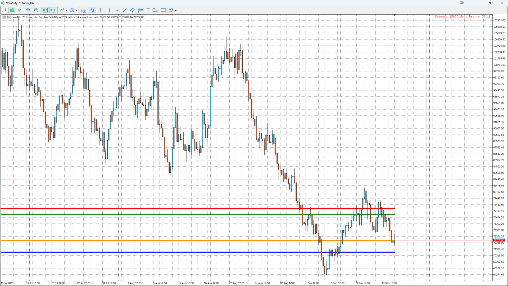Expand the shapes objects dropdown arrow
This screenshot has width=508, height=286.
pyautogui.click(x=176, y=11)
